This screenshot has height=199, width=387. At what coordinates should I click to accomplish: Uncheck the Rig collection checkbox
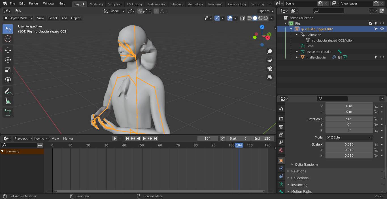[x=371, y=23]
